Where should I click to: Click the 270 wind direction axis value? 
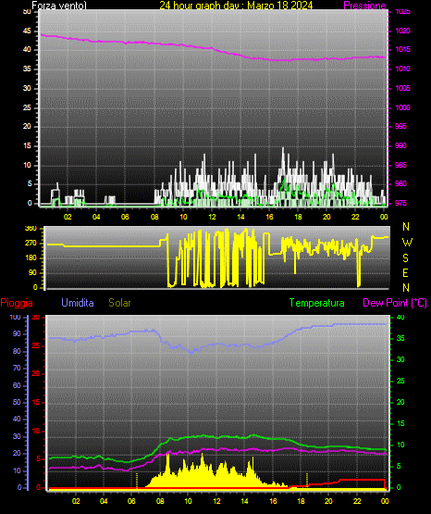(31, 244)
